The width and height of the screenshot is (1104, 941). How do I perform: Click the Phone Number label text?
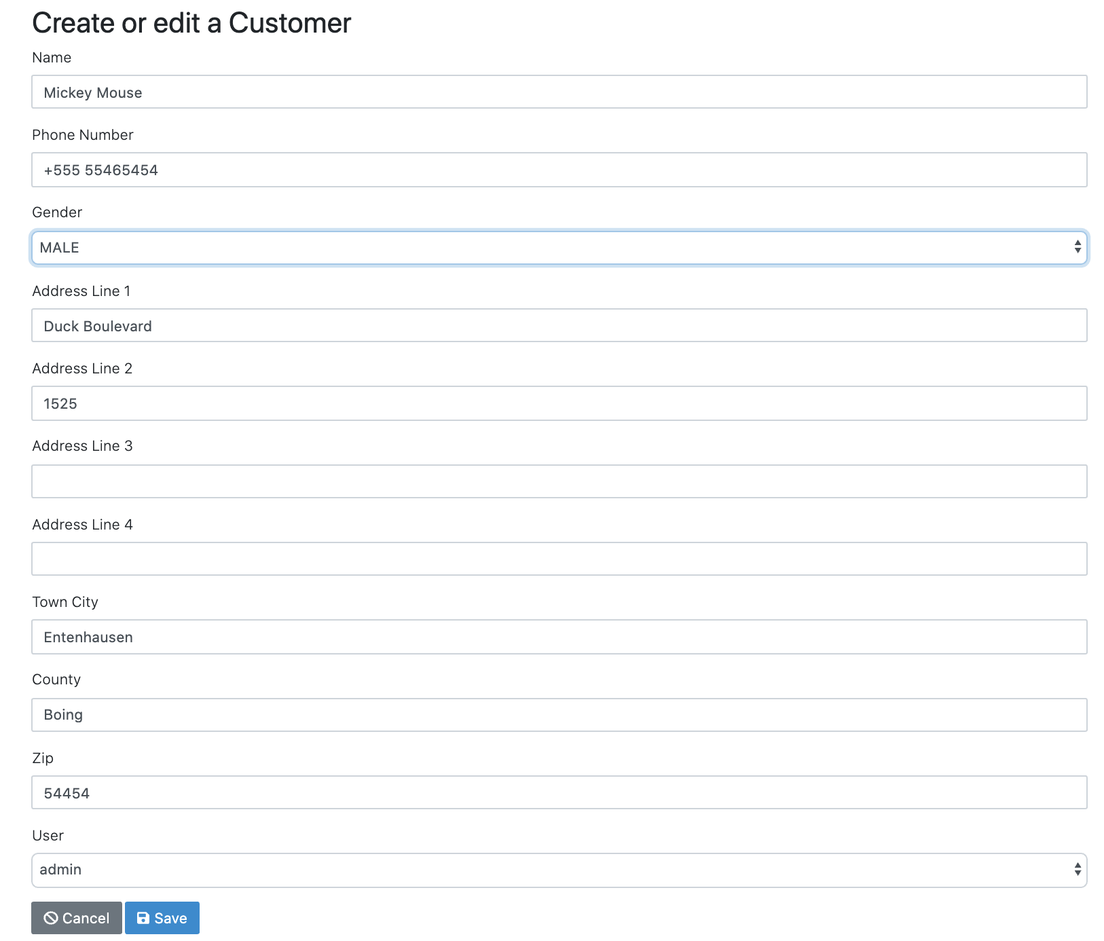click(83, 135)
